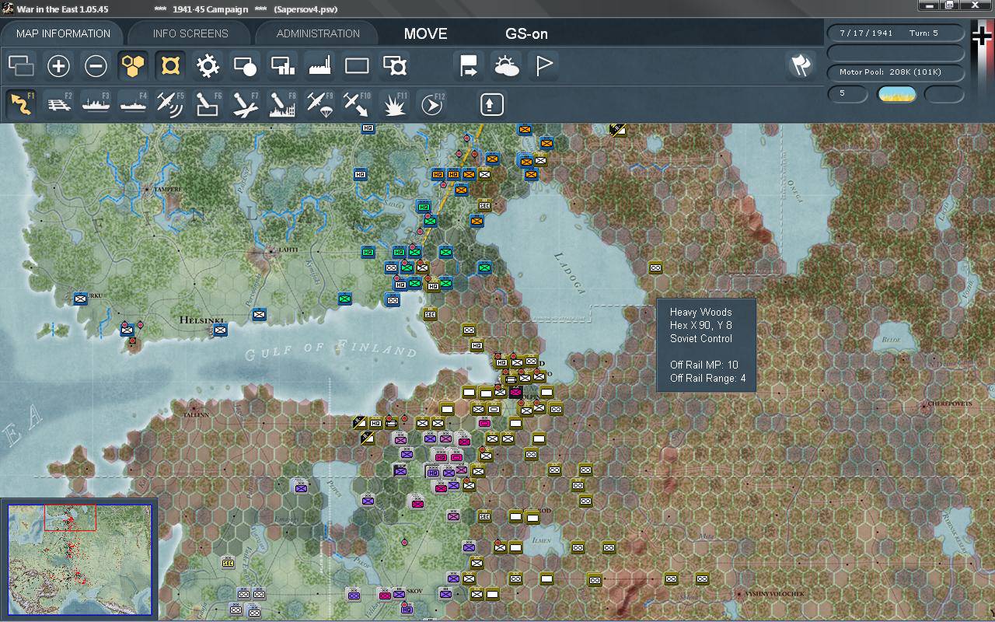The image size is (995, 622).
Task: Select the F1 move mode icon
Action: [x=21, y=103]
